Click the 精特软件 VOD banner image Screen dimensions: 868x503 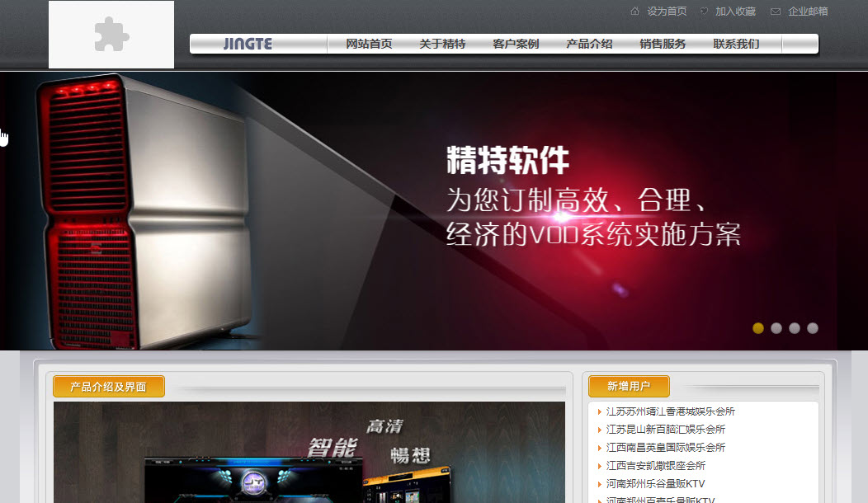click(434, 211)
